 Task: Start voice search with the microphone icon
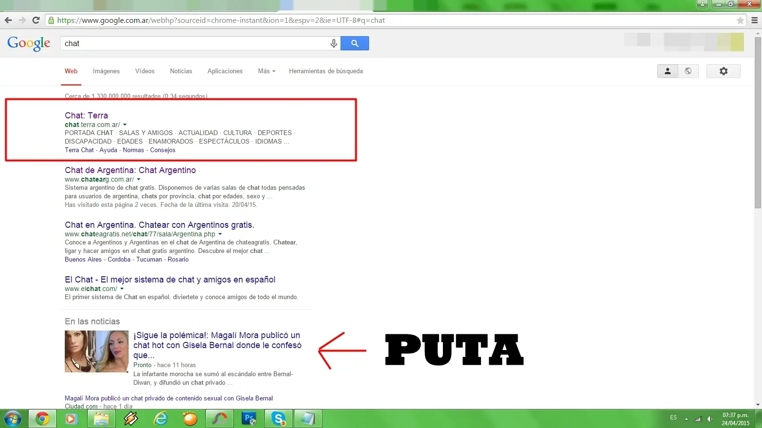tap(334, 43)
